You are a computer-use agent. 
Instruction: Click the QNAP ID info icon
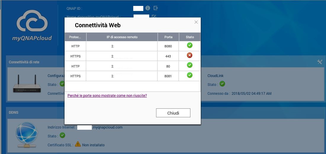(148, 8)
